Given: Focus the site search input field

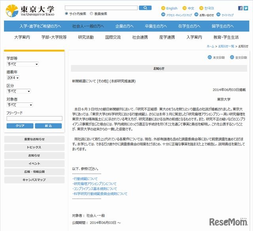Looking at the screenshot, I should (101, 8).
